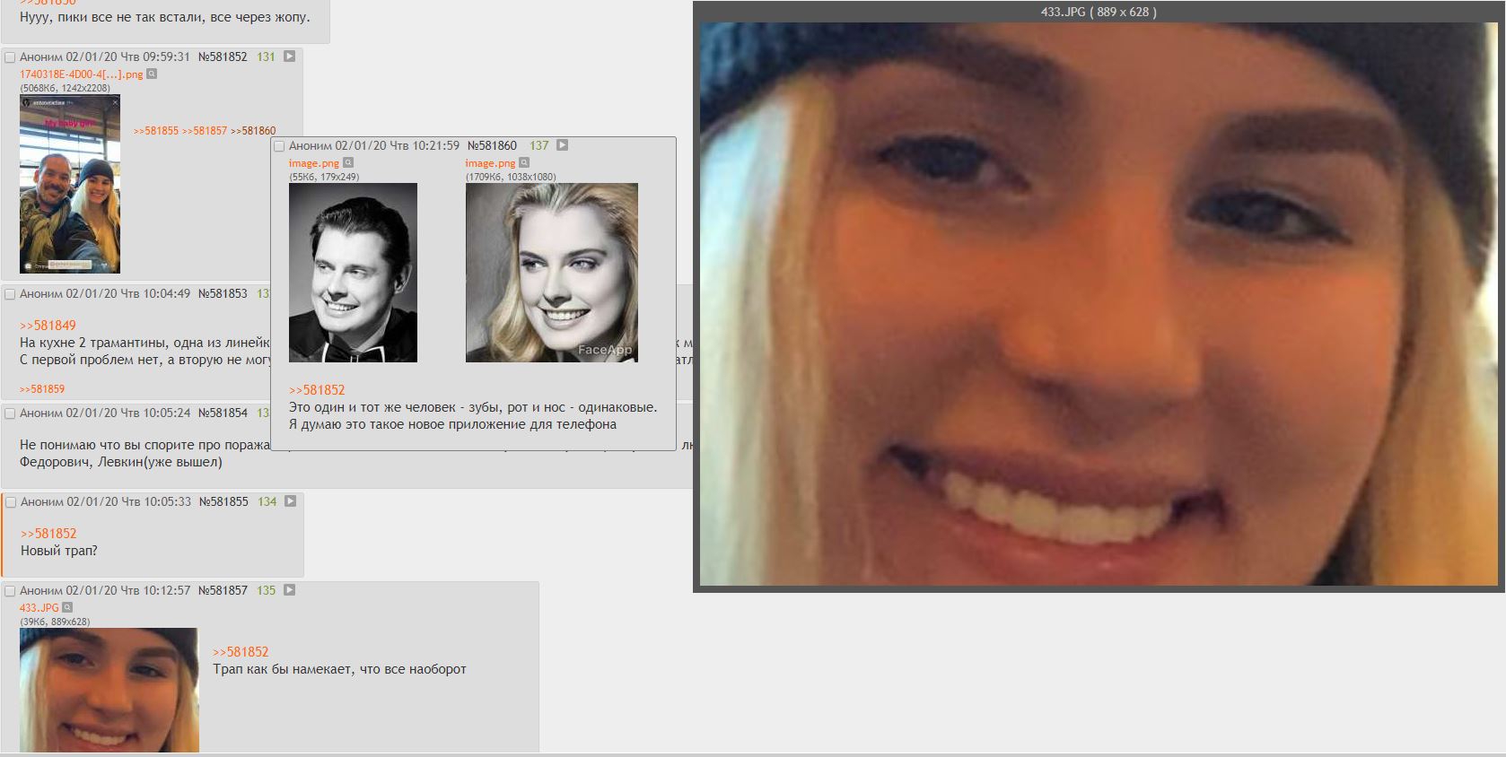1506x757 pixels.
Task: Follow quote link >>581849 in post 581853
Action: coord(48,326)
